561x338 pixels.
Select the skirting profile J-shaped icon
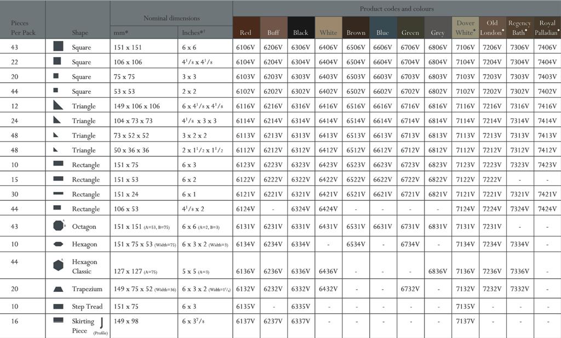(102, 322)
